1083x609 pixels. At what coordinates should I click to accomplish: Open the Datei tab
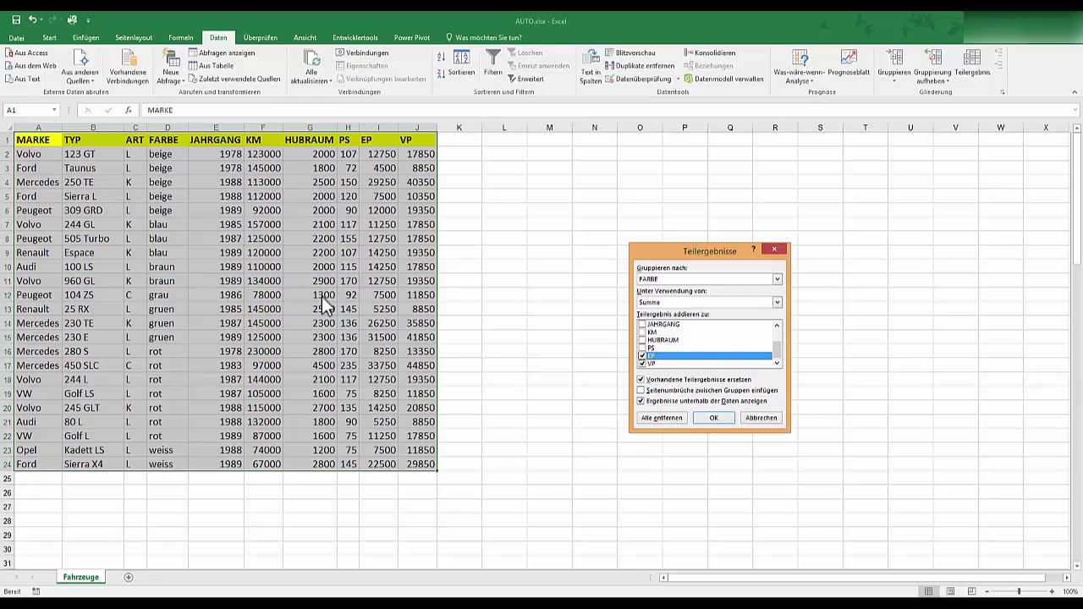17,38
